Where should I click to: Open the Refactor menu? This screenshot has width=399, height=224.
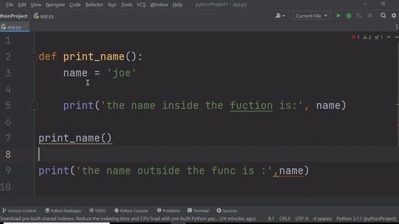coord(94,4)
